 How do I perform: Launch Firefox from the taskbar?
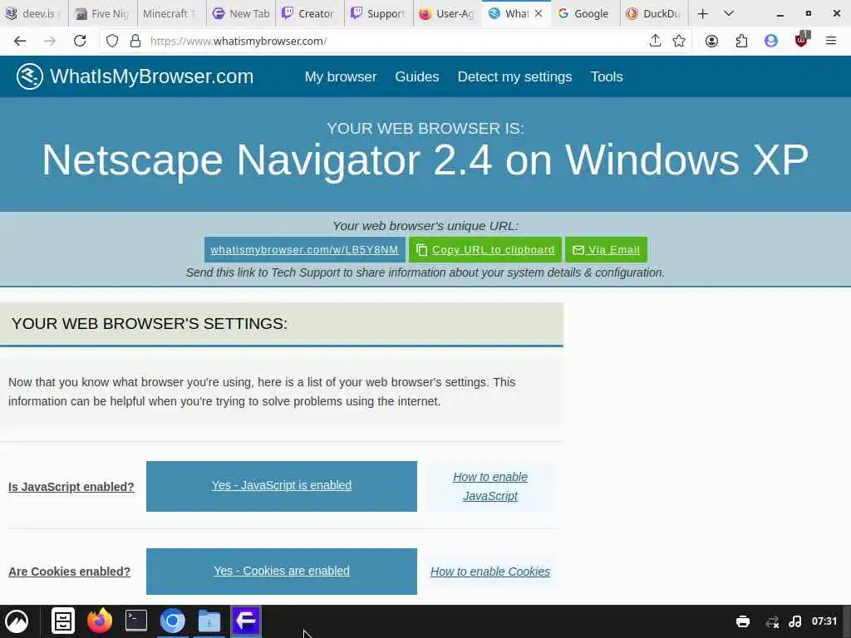[x=100, y=621]
